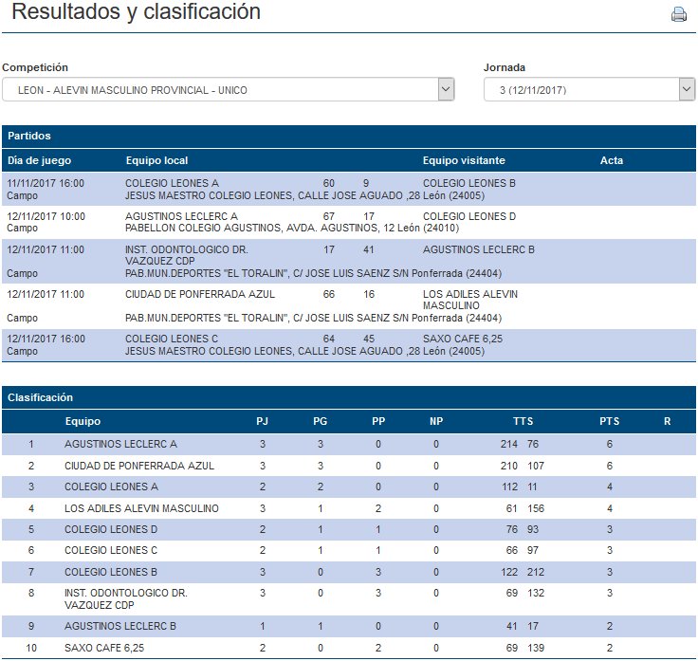Click the PTS column header
Screen dimensions: 698x661
coord(610,421)
